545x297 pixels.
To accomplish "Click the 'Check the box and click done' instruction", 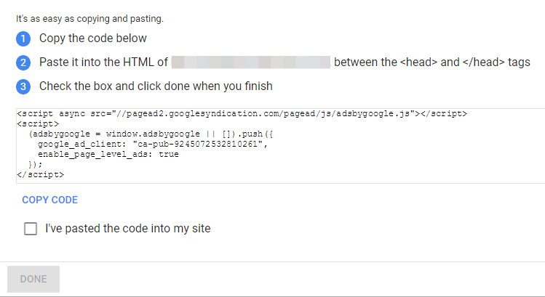I will pyautogui.click(x=156, y=86).
